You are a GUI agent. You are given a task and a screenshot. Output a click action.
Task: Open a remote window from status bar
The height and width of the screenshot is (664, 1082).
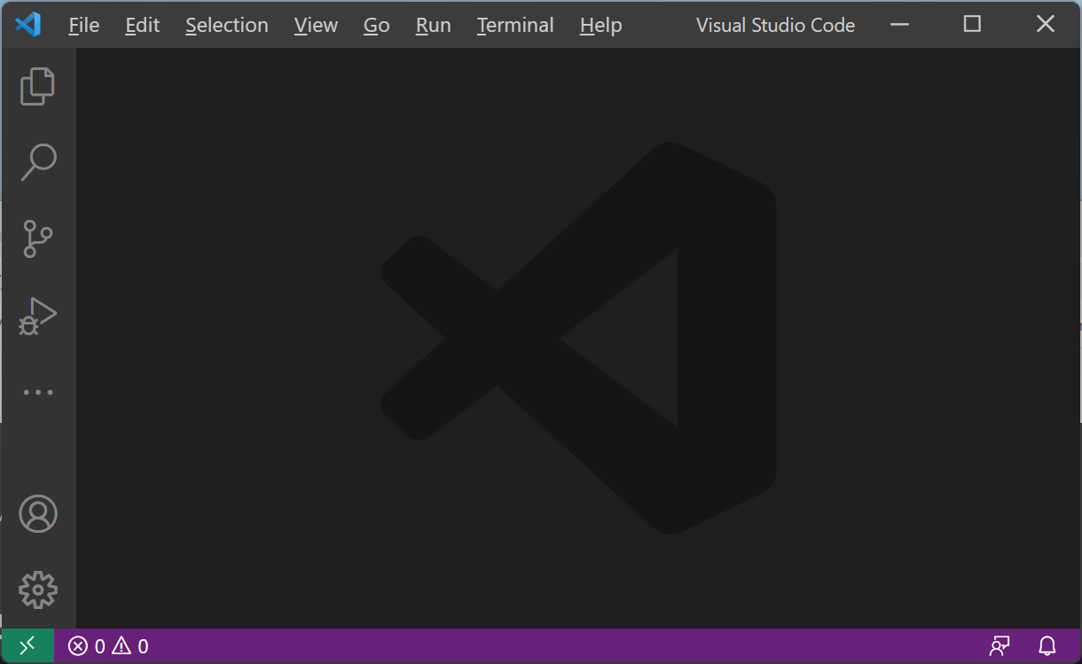point(27,646)
